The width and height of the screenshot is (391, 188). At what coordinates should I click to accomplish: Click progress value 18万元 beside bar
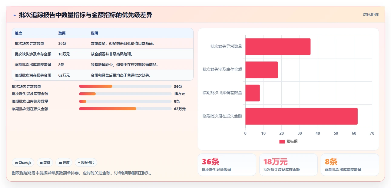point(180,94)
